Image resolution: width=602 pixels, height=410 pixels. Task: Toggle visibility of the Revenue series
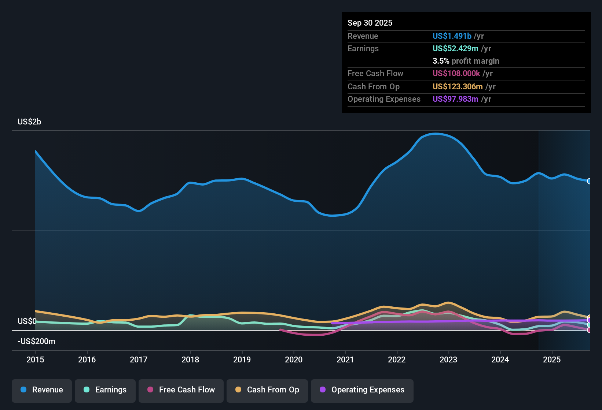(x=41, y=390)
